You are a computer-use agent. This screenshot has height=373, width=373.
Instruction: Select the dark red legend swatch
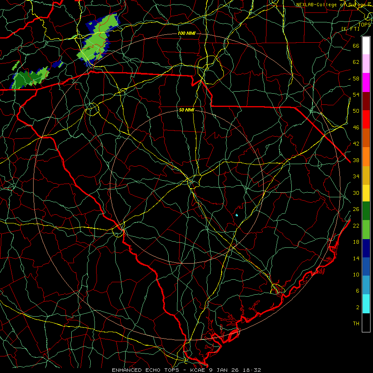click(x=366, y=101)
